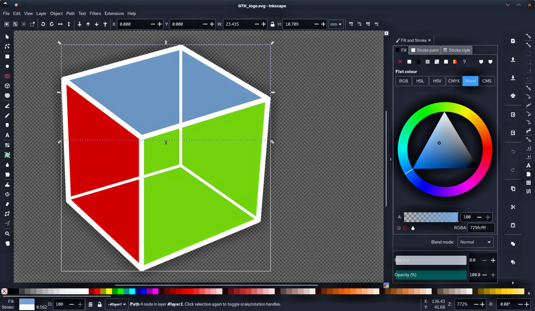The width and height of the screenshot is (535, 311).
Task: Select the Node editing tool
Action: (6, 46)
